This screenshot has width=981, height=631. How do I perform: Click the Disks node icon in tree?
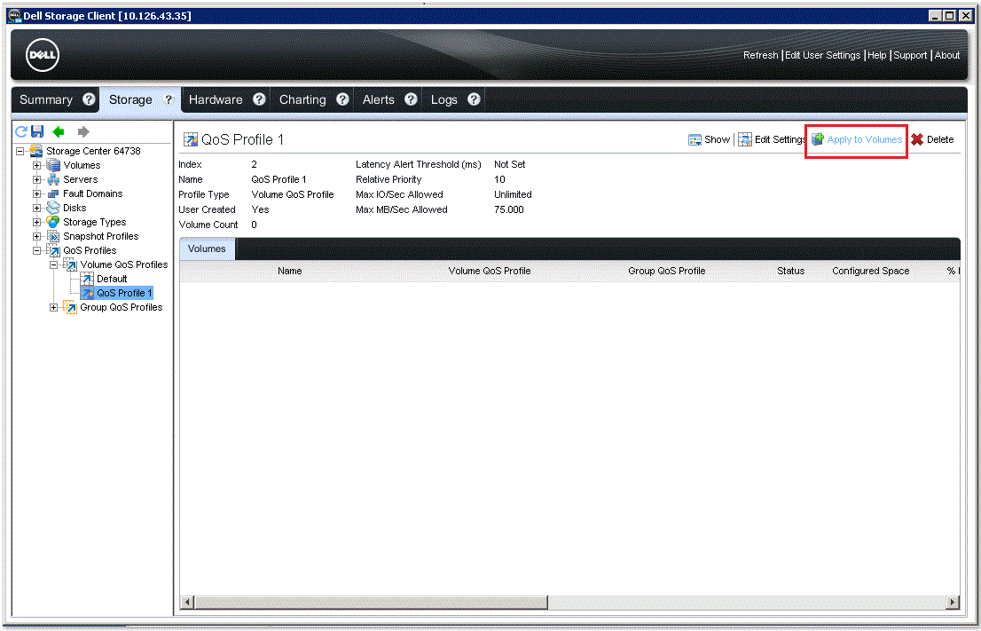53,208
